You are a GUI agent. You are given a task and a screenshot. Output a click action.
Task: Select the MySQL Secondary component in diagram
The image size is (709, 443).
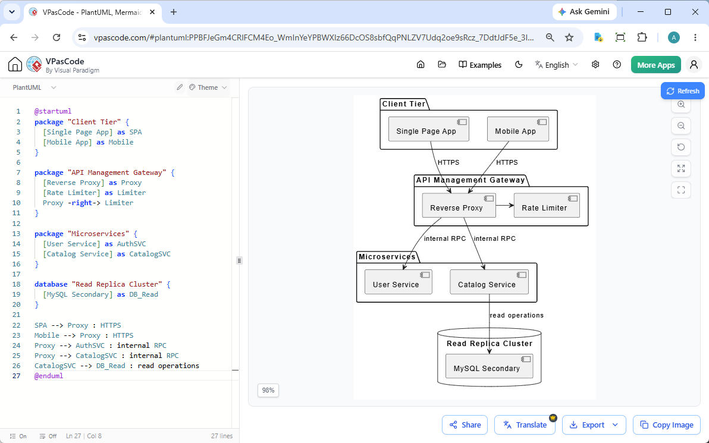[490, 366]
